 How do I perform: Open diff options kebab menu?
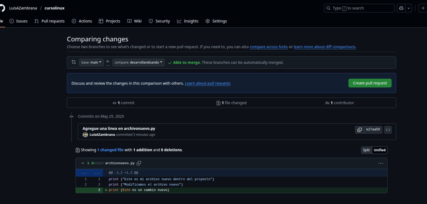(x=381, y=163)
